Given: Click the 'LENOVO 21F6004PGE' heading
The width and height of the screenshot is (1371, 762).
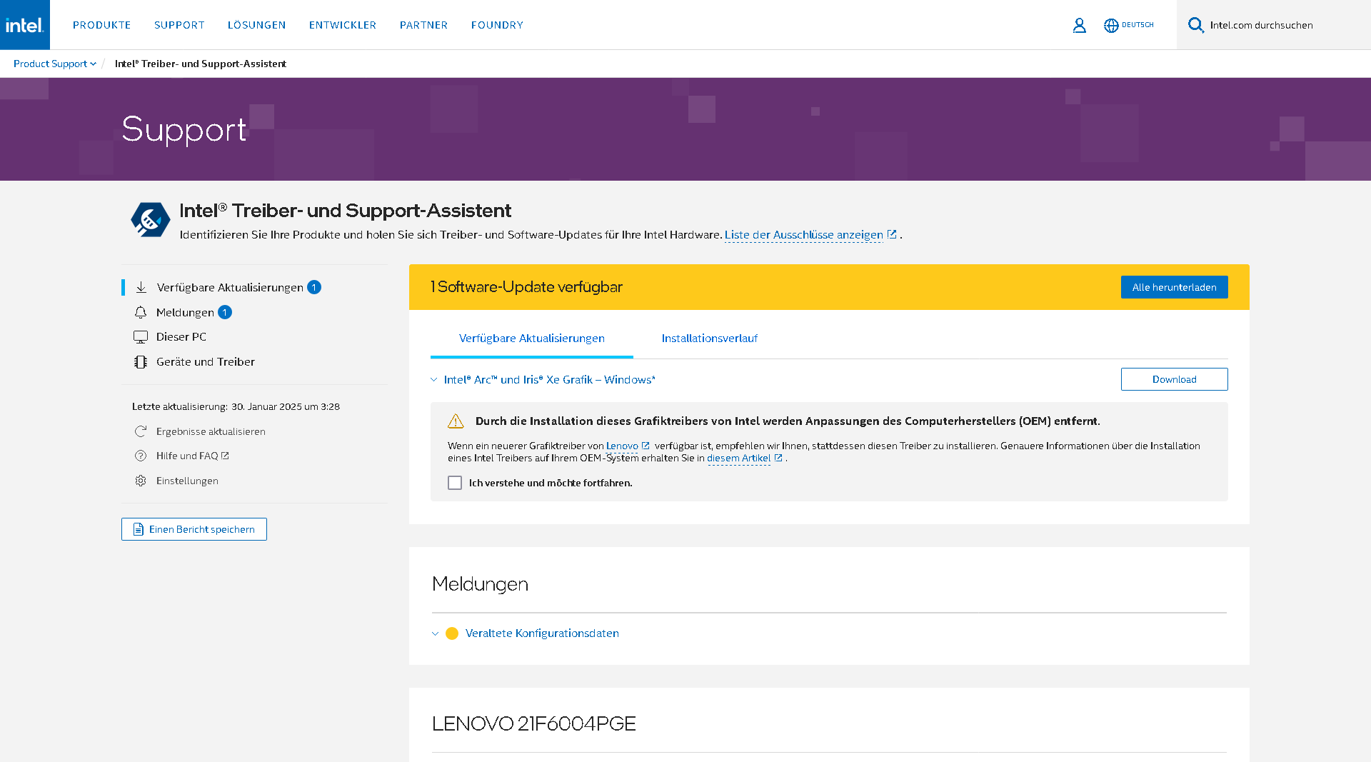Looking at the screenshot, I should click(534, 723).
